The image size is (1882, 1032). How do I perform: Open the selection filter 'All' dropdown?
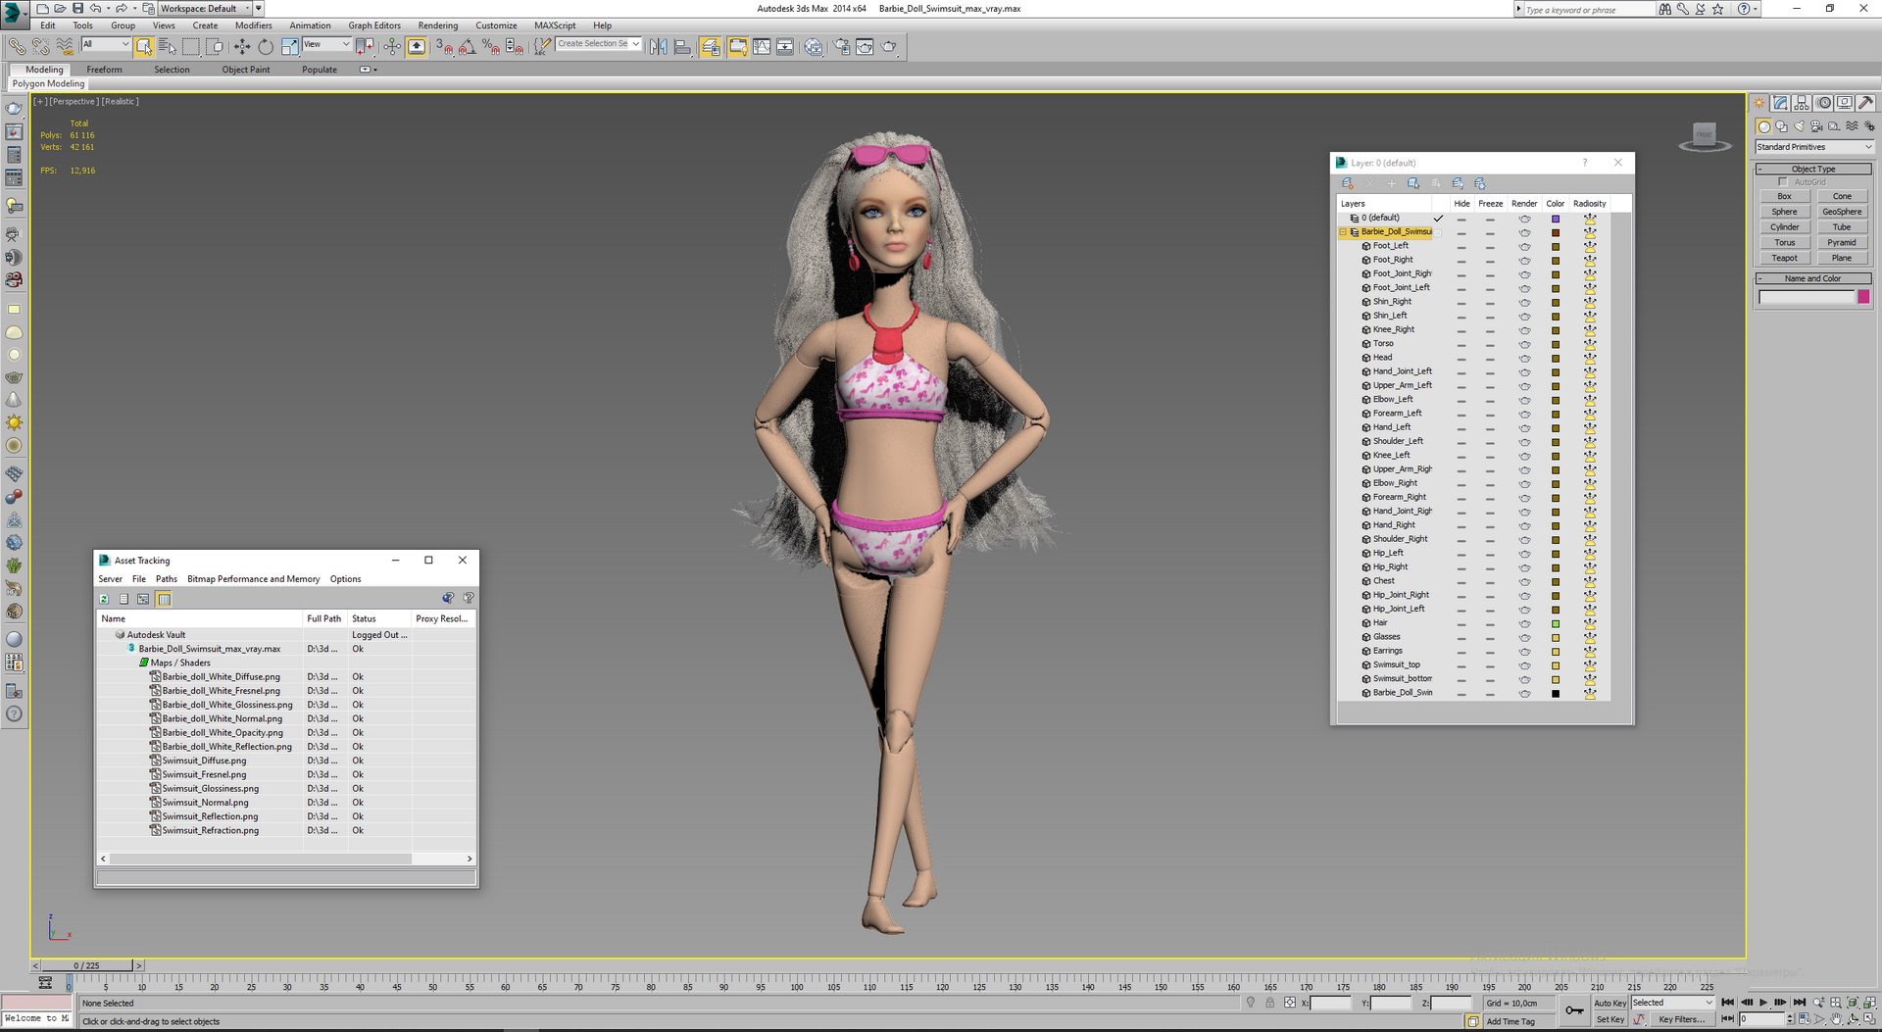coord(106,44)
